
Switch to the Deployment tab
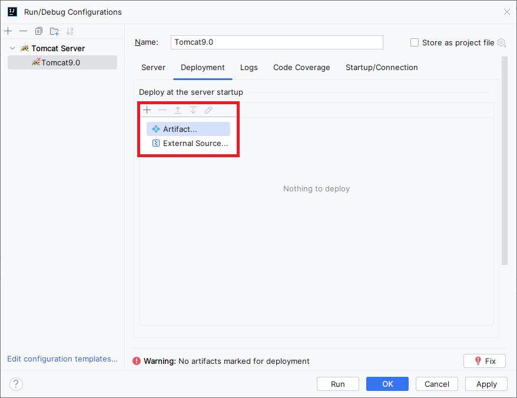[x=203, y=67]
